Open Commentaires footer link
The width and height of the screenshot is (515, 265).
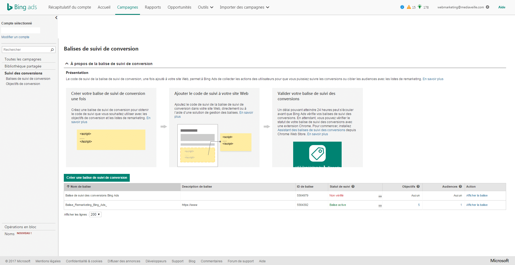212,261
